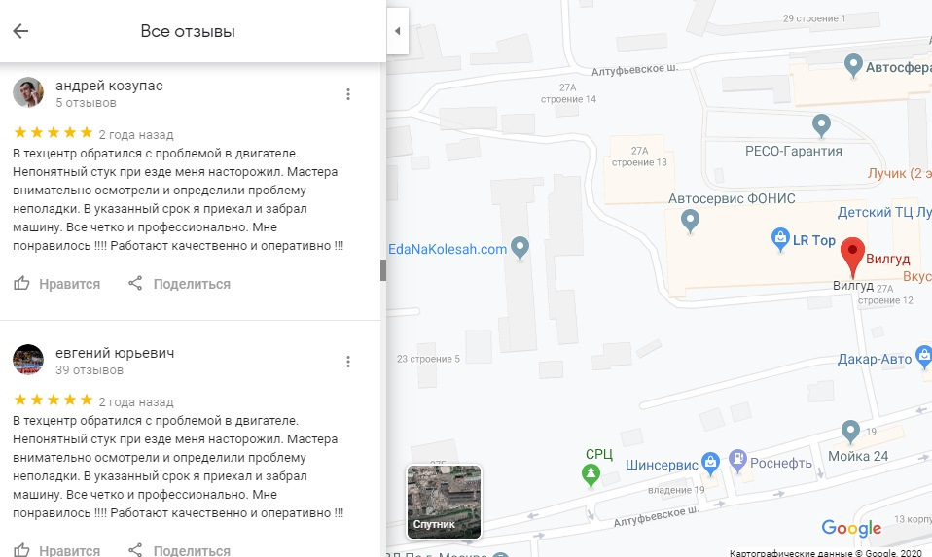The width and height of the screenshot is (932, 557).
Task: Click the five-star rating of андрей козупас
Action: (53, 132)
